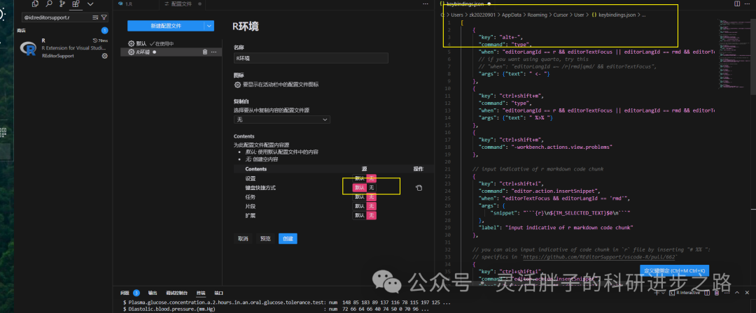Click Roaming in the breadcrumb path

537,15
